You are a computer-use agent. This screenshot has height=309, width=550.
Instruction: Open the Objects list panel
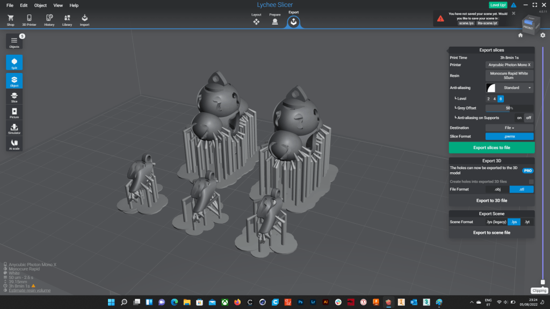tap(14, 41)
